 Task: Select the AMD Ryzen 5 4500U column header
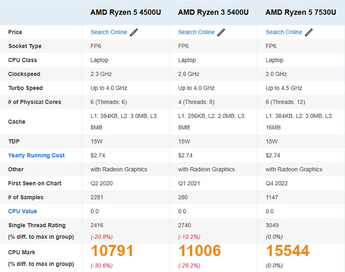click(x=126, y=13)
